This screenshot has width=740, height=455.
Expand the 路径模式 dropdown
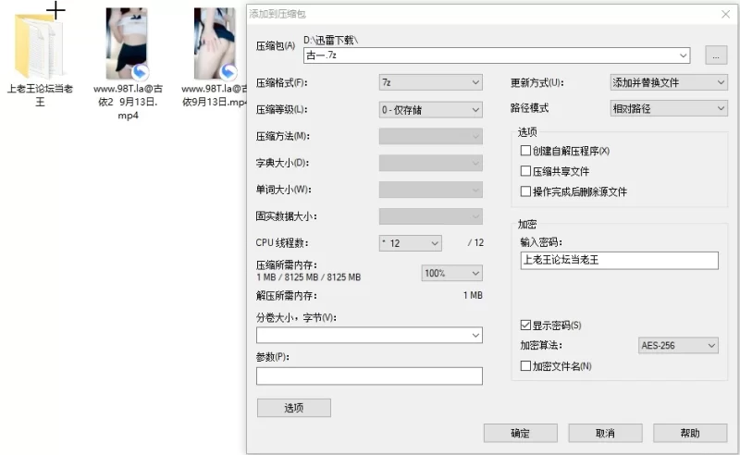tap(669, 108)
